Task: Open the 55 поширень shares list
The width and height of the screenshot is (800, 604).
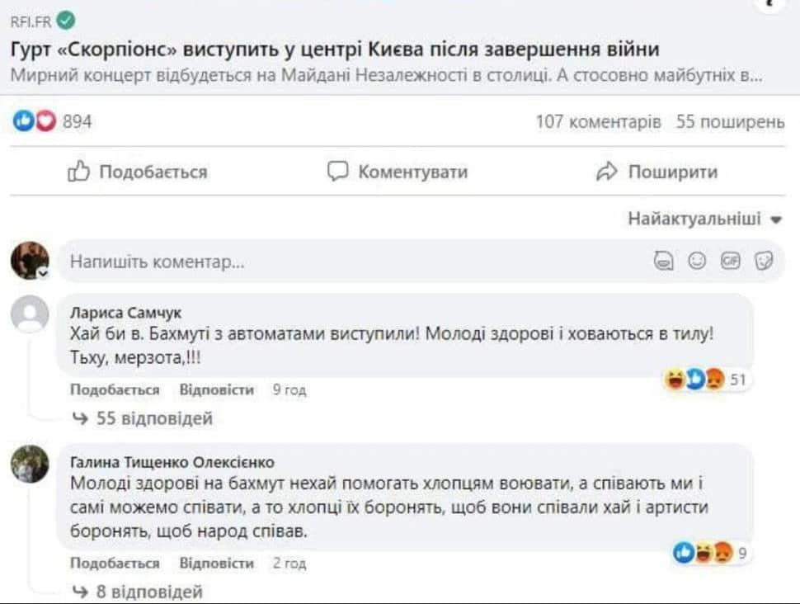Action: [730, 122]
